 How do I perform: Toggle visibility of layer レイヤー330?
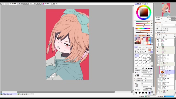159,56
